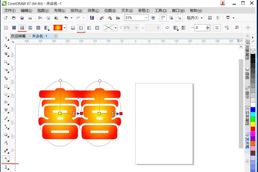Select the Freehand drawing tool
The height and width of the screenshot is (172, 258).
(6, 70)
